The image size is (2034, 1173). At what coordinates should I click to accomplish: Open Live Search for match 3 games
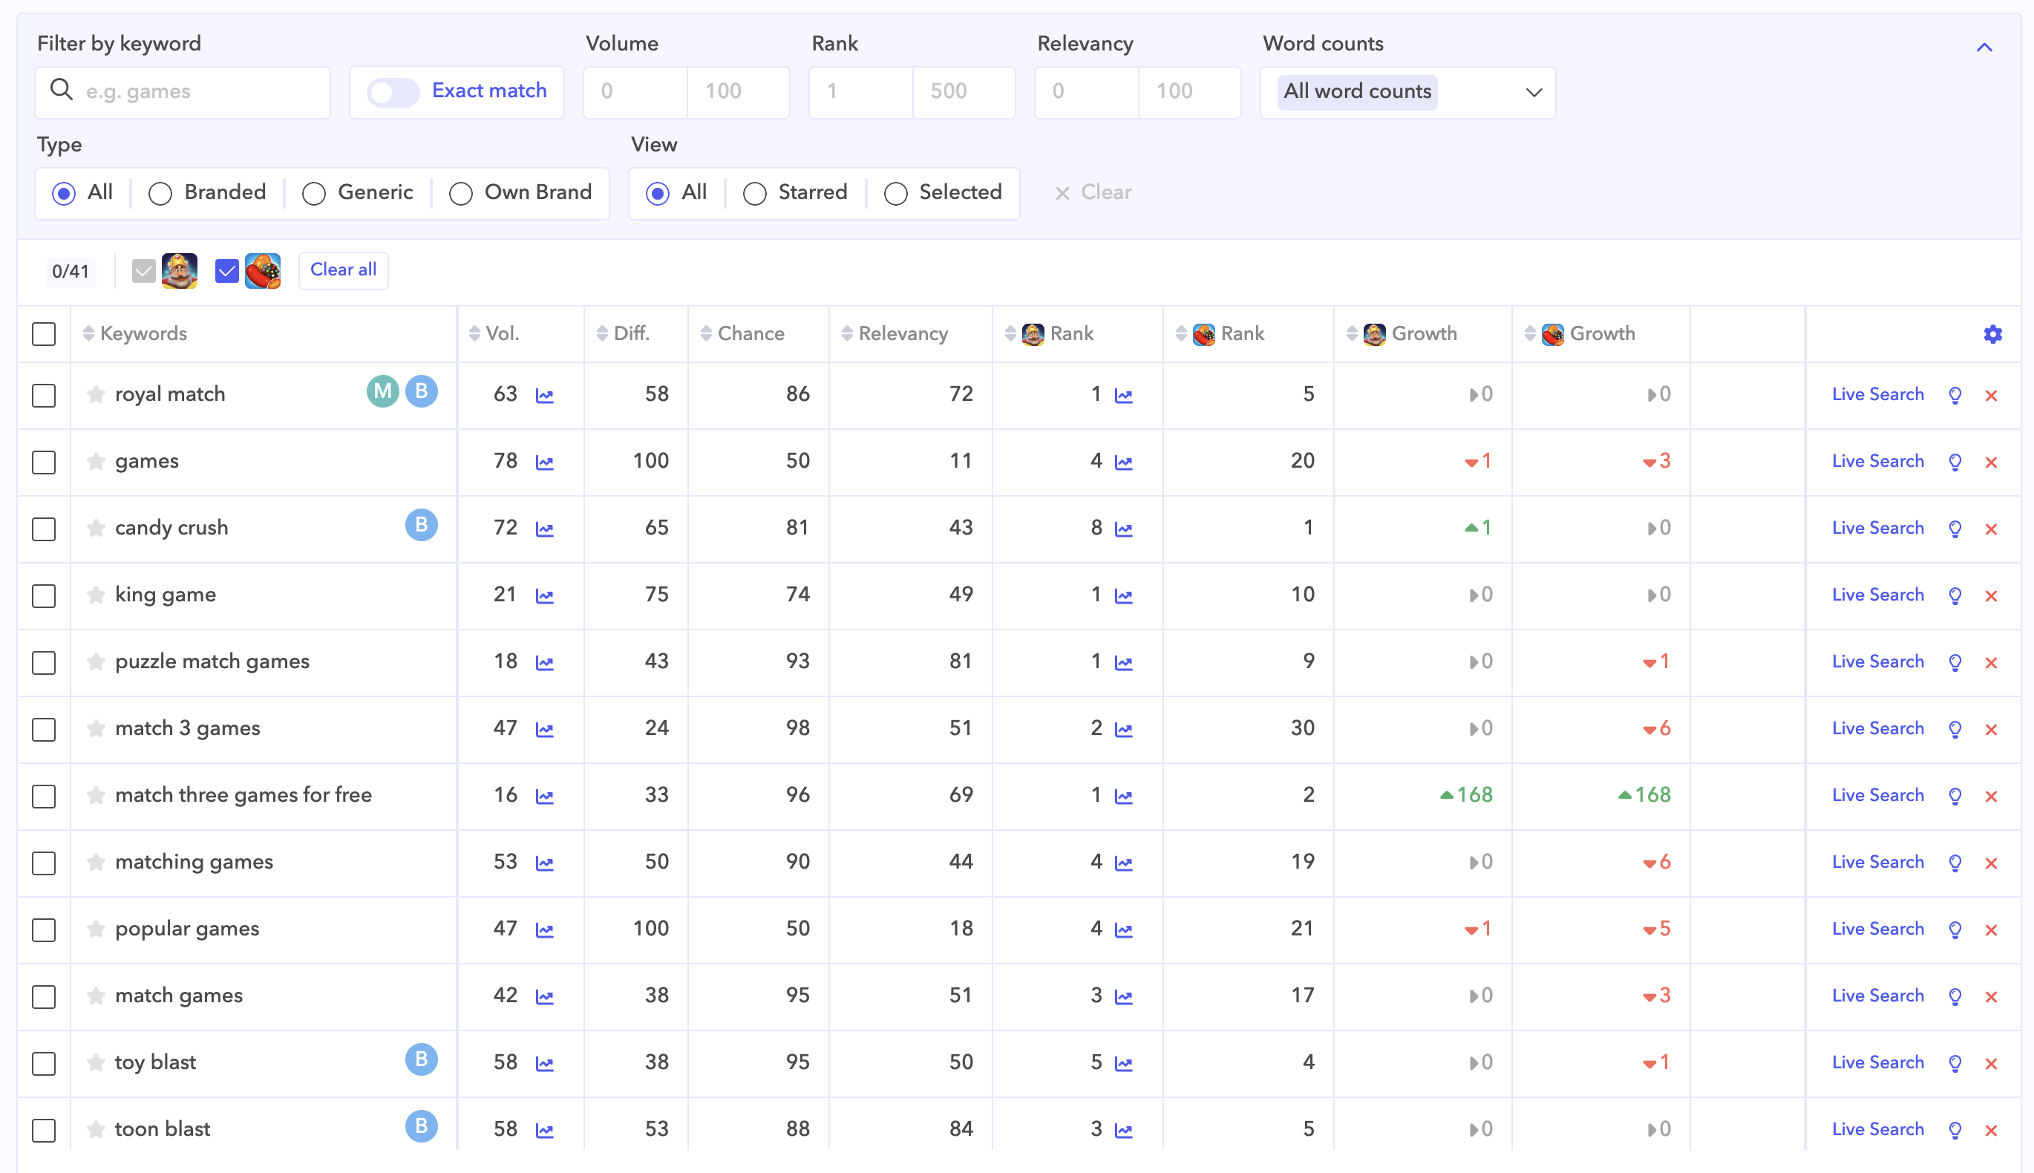pos(1877,728)
